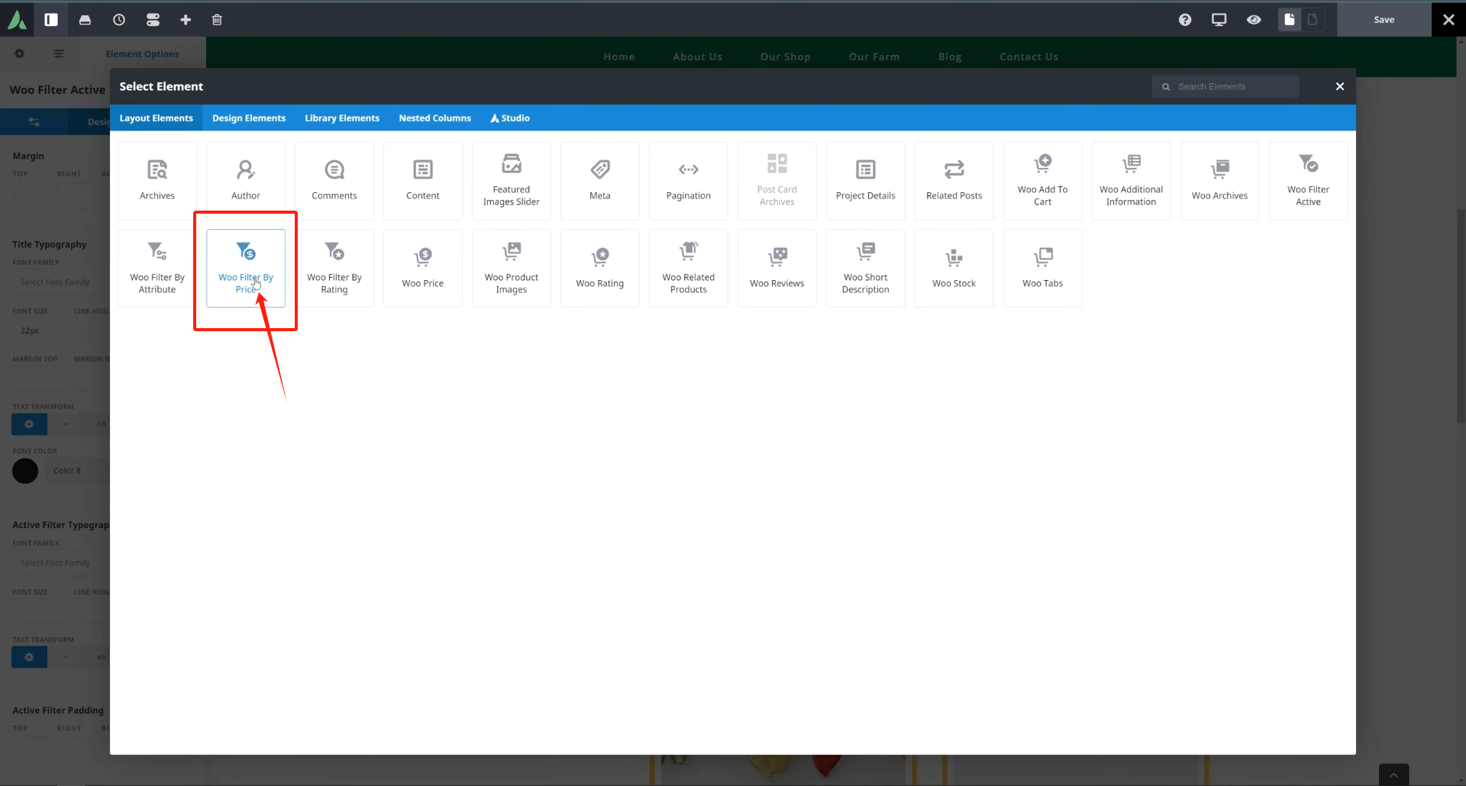Insert the Woo Tabs element
Image resolution: width=1466 pixels, height=786 pixels.
[x=1042, y=268]
